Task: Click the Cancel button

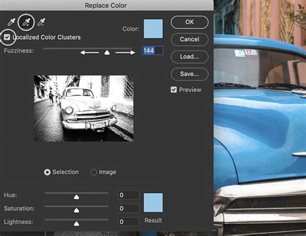Action: tap(190, 39)
